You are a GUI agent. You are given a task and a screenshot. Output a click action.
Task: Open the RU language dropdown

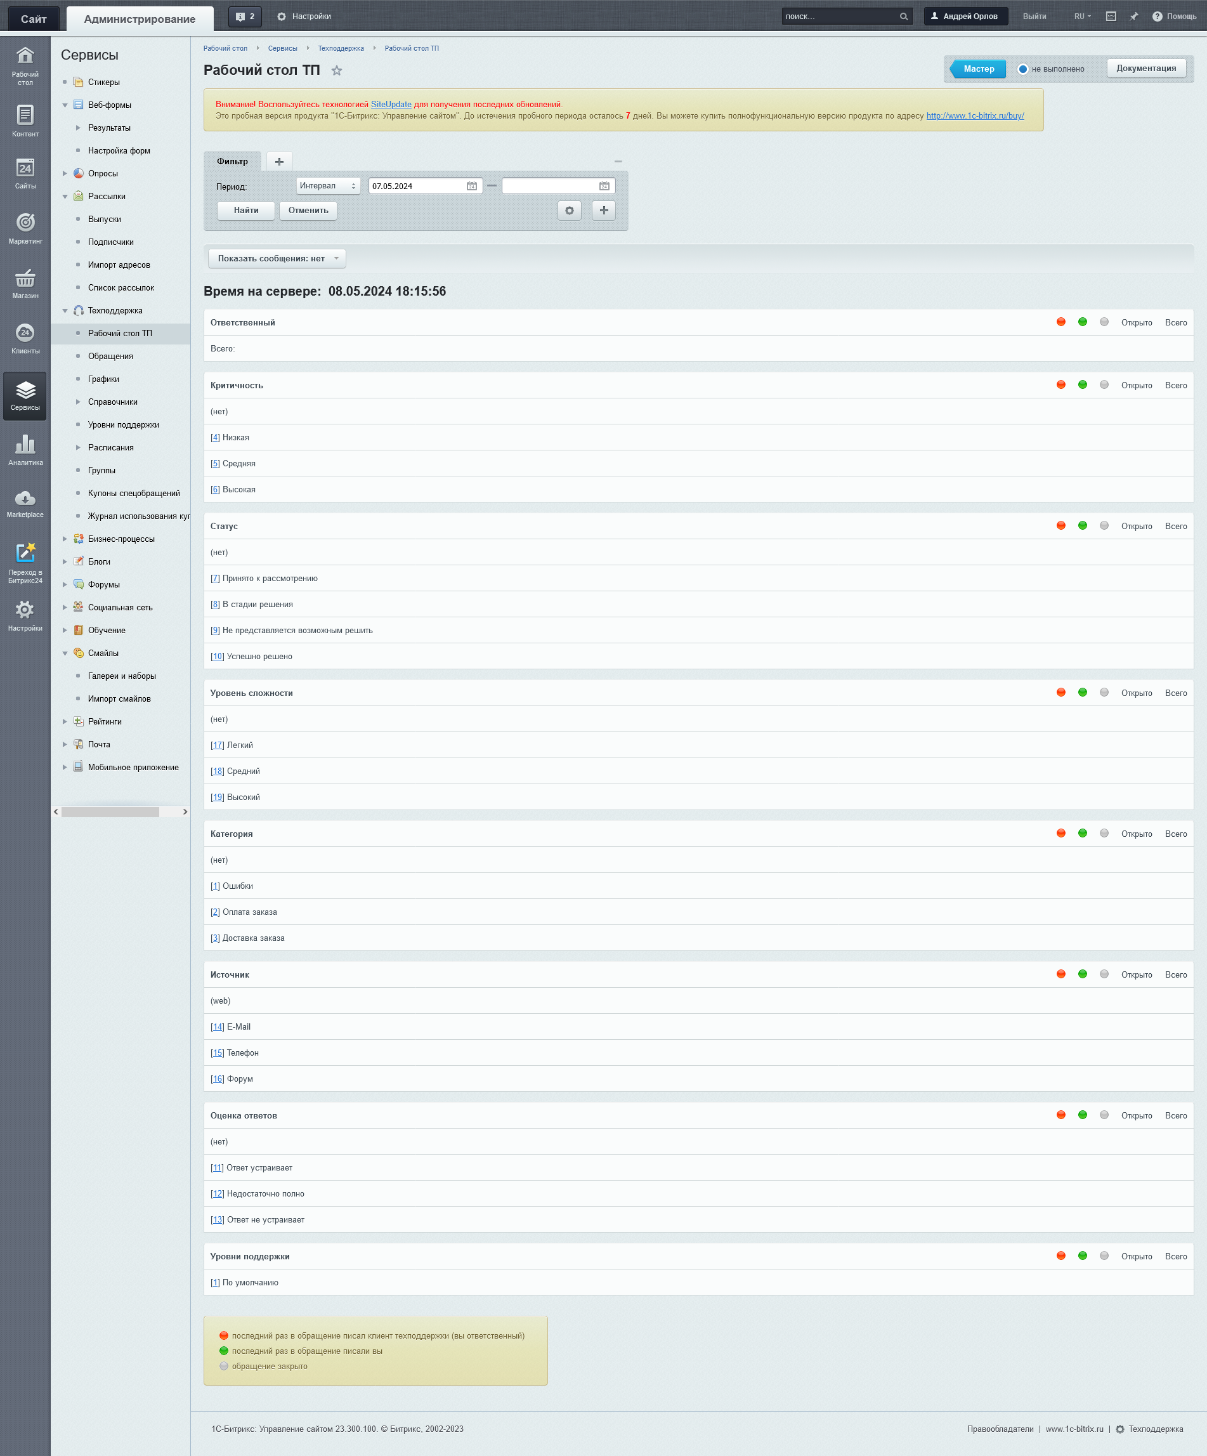[x=1082, y=16]
